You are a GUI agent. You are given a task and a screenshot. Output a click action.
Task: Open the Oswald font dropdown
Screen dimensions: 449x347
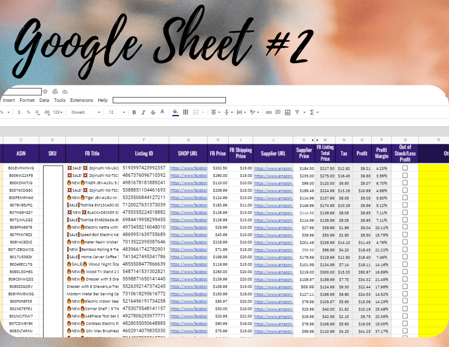pyautogui.click(x=86, y=112)
